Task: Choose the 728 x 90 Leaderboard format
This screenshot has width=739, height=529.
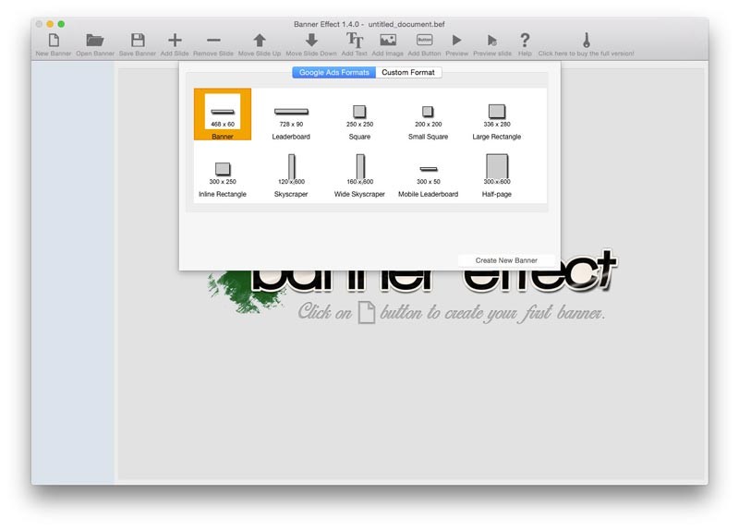Action: pyautogui.click(x=291, y=115)
